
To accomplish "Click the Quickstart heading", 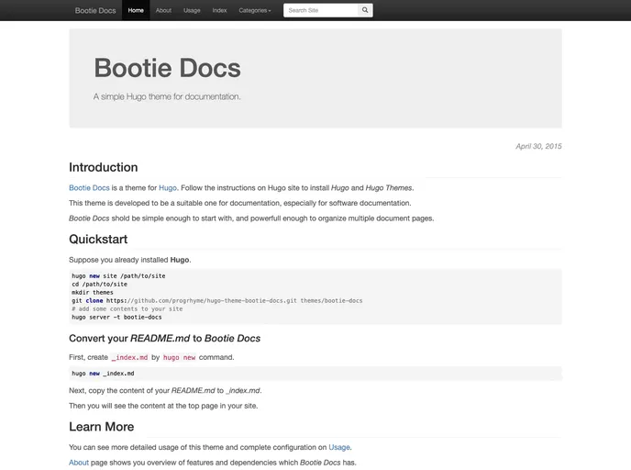I will tap(98, 239).
